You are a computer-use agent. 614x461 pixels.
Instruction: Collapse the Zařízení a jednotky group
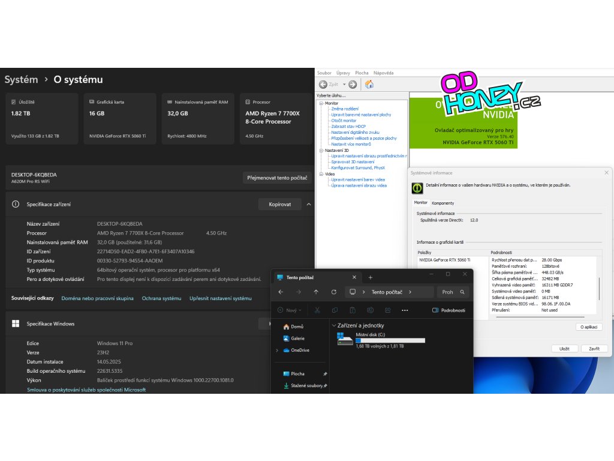point(334,325)
